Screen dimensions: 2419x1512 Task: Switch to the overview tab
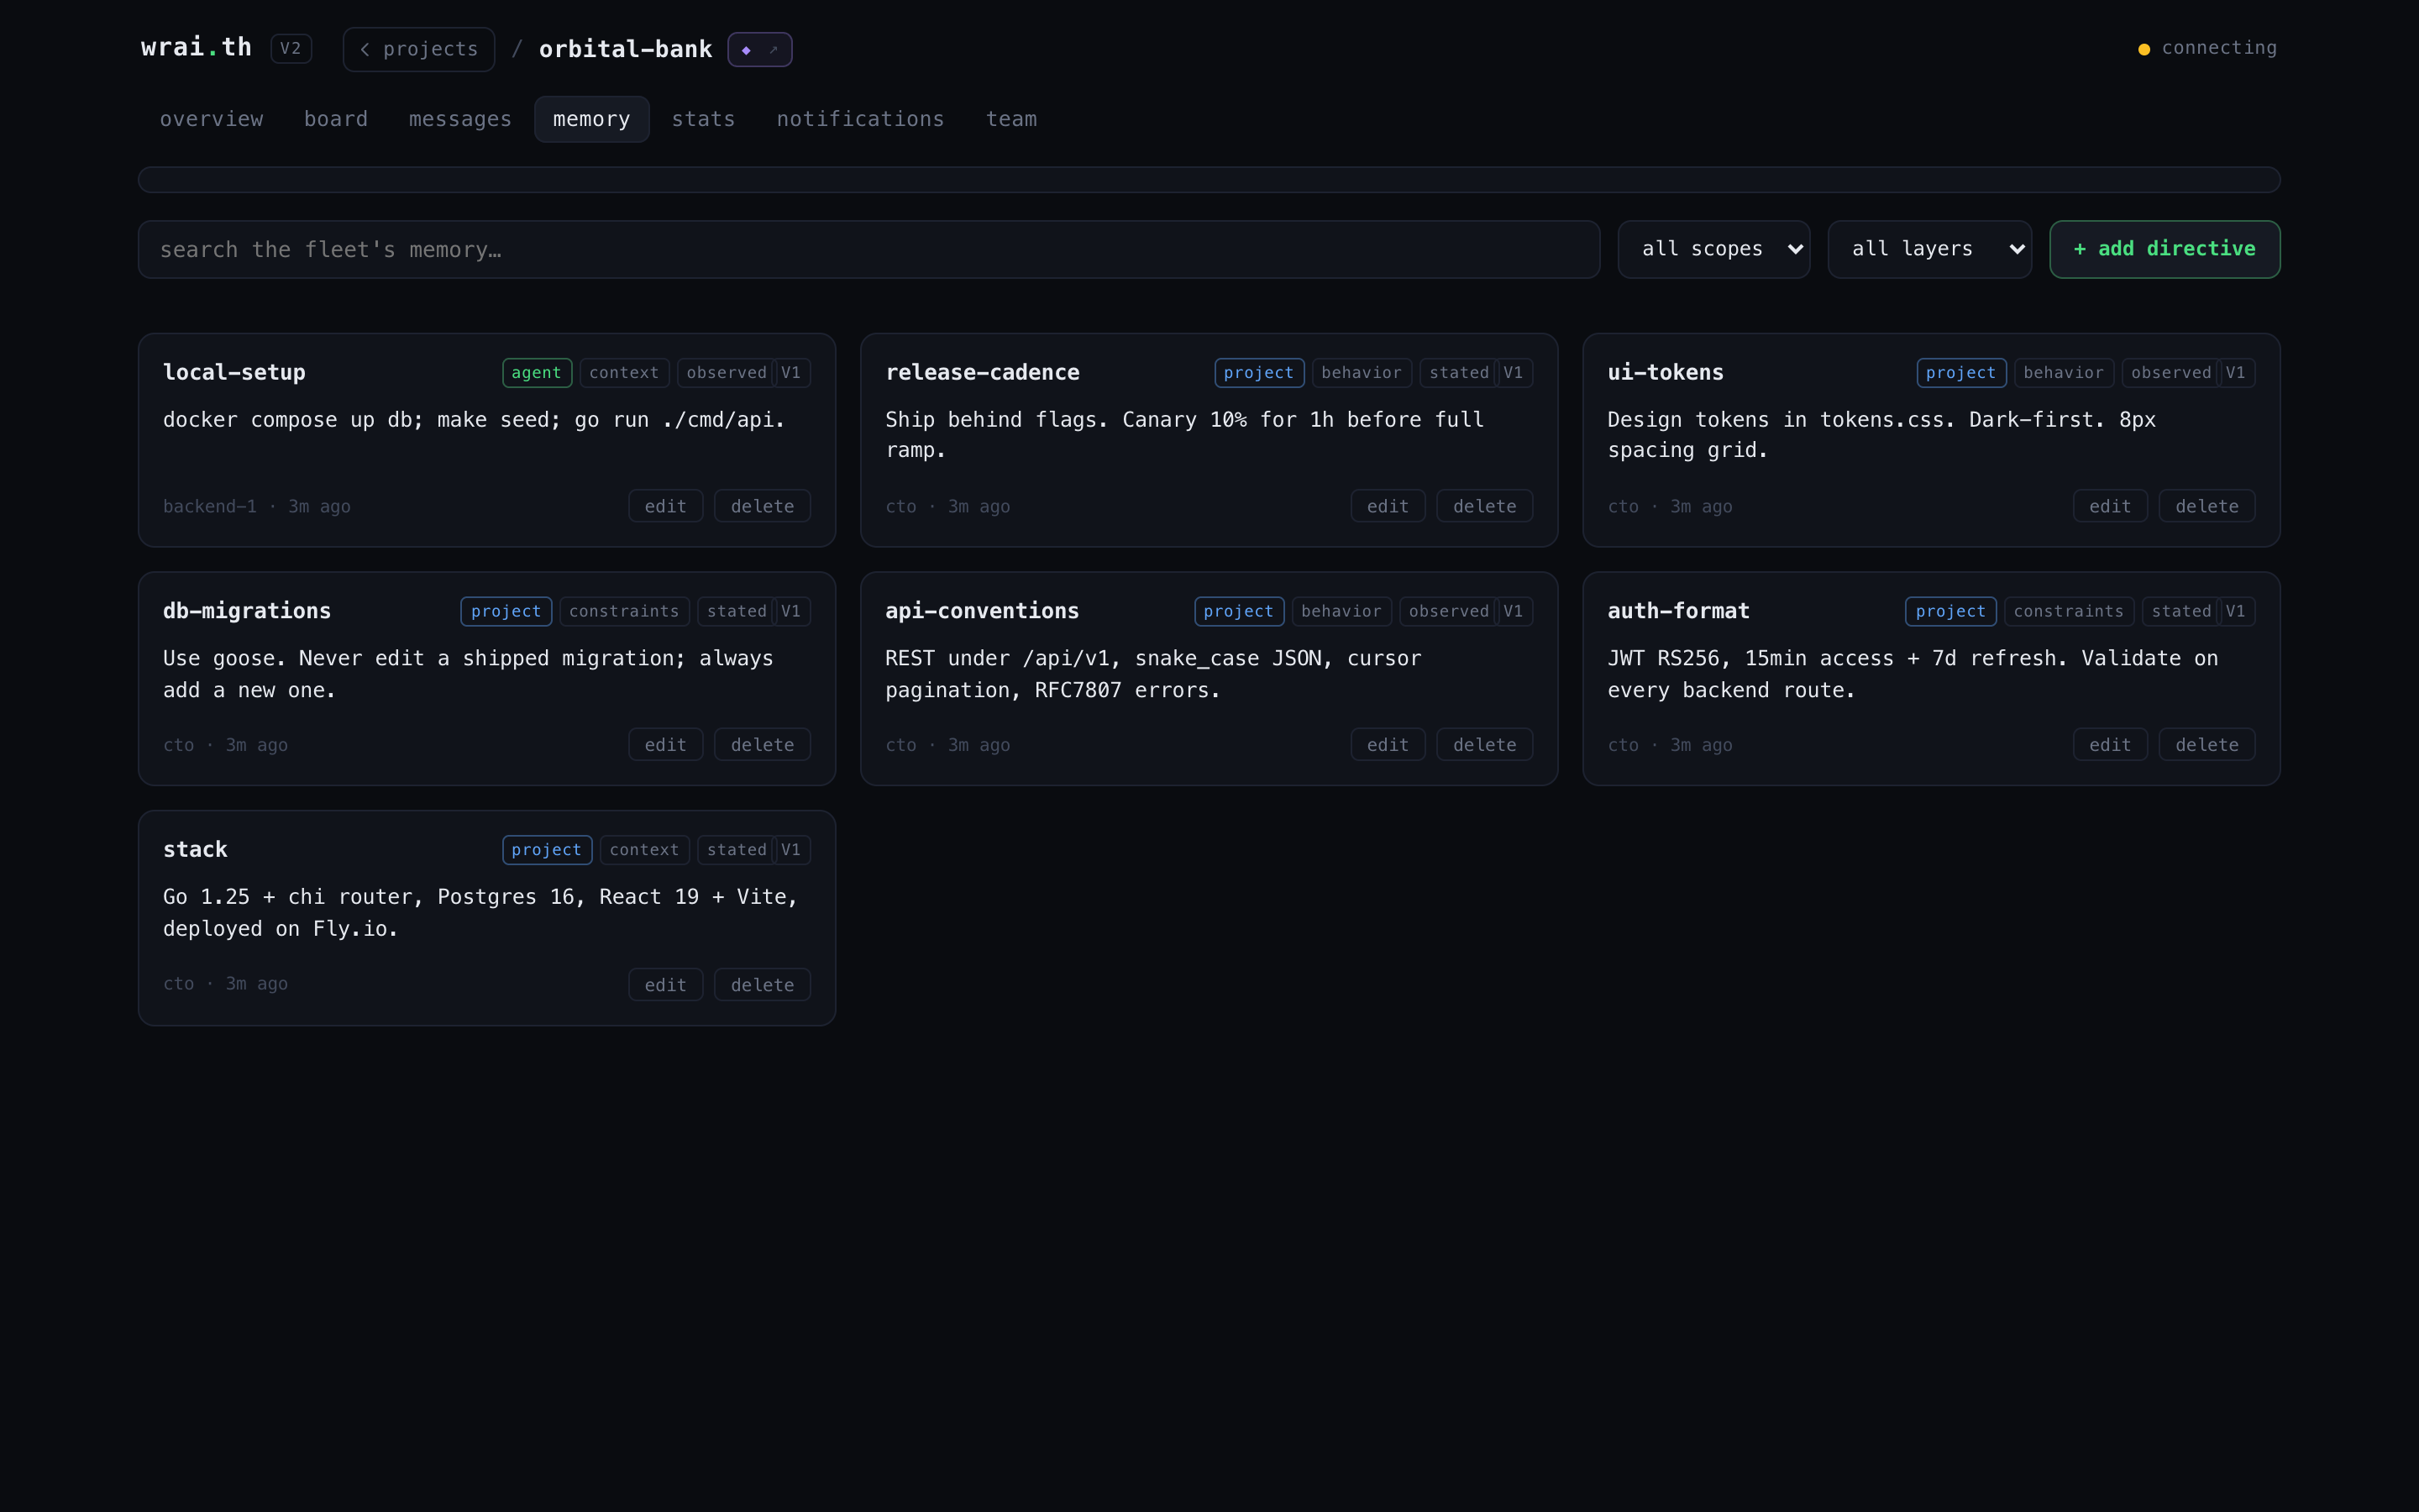[212, 119]
